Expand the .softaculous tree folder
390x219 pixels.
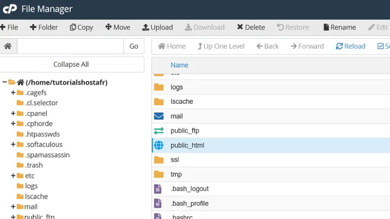click(x=13, y=144)
